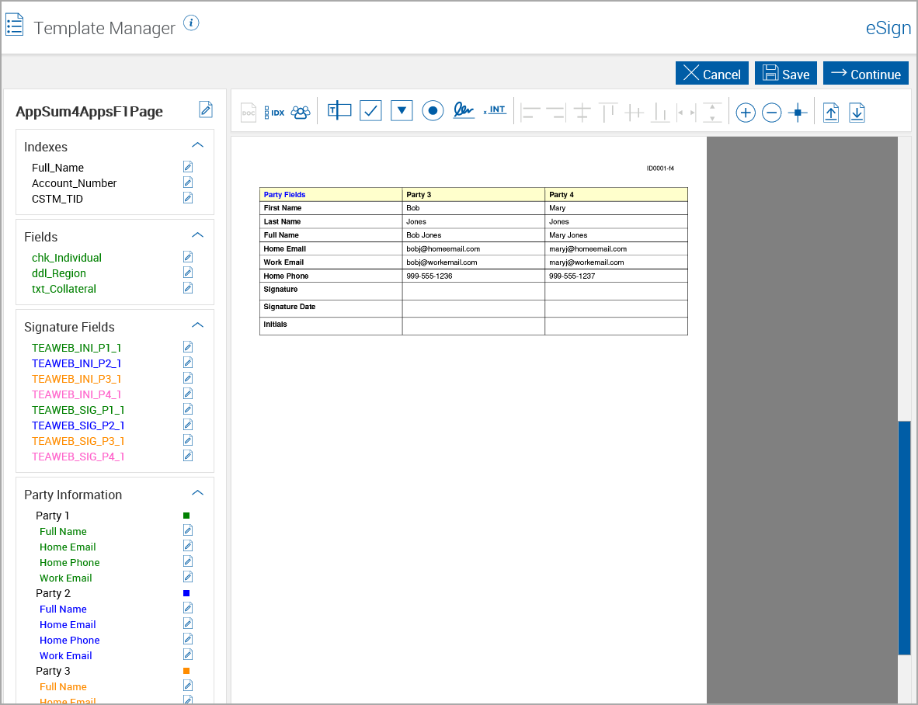Open the Parties tool icon
Image resolution: width=918 pixels, height=705 pixels.
point(301,113)
